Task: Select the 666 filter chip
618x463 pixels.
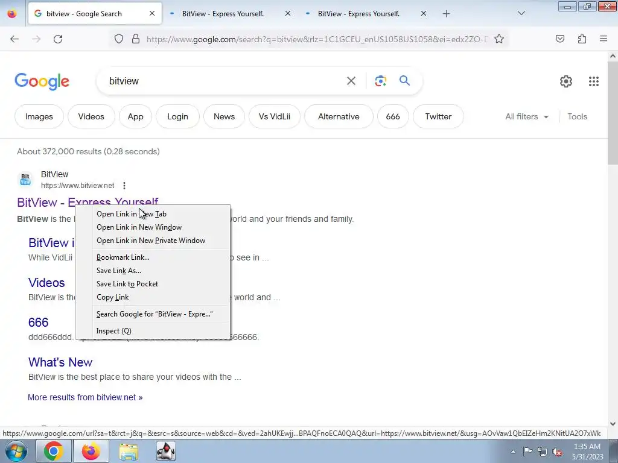Action: coord(392,116)
